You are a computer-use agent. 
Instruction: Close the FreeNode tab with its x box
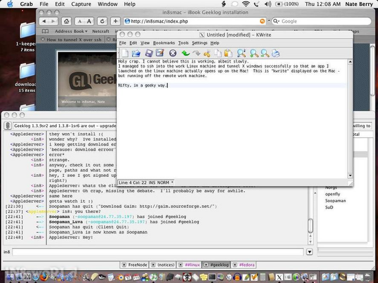pos(124,265)
